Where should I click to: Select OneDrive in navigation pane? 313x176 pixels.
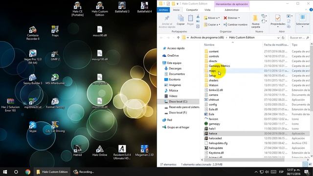point(171,55)
